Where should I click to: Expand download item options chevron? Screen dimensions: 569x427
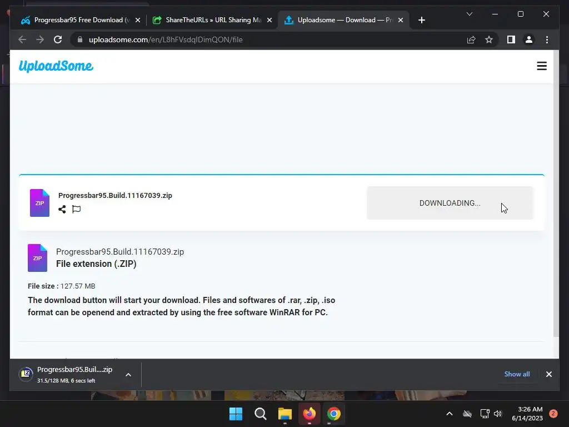(x=128, y=375)
